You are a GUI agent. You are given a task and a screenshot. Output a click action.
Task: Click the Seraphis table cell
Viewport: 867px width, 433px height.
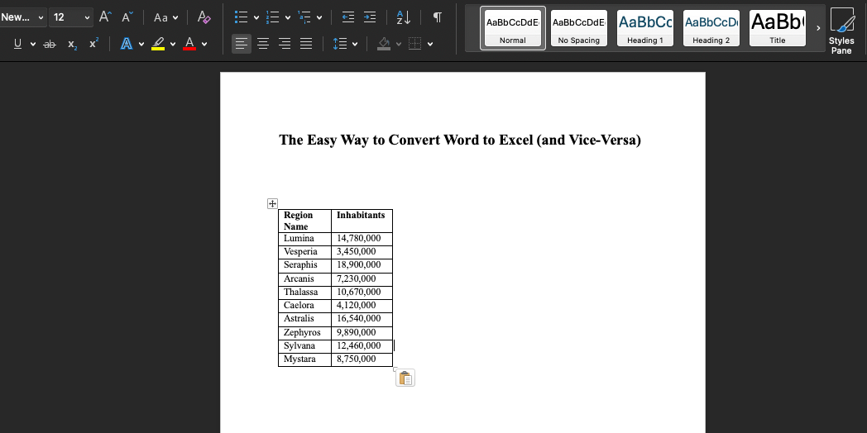coord(304,265)
